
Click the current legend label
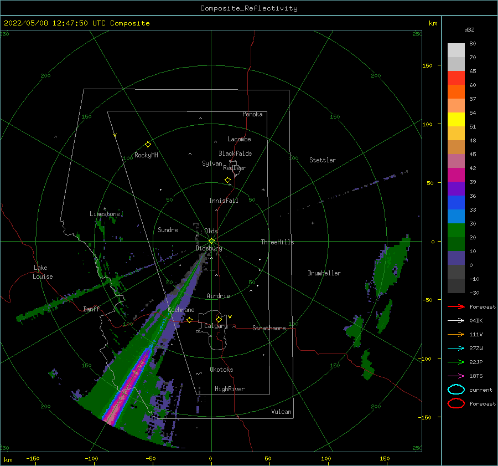pos(481,390)
